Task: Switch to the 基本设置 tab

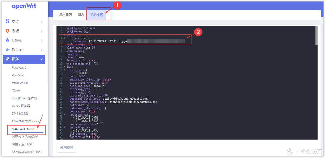Action: pos(66,14)
